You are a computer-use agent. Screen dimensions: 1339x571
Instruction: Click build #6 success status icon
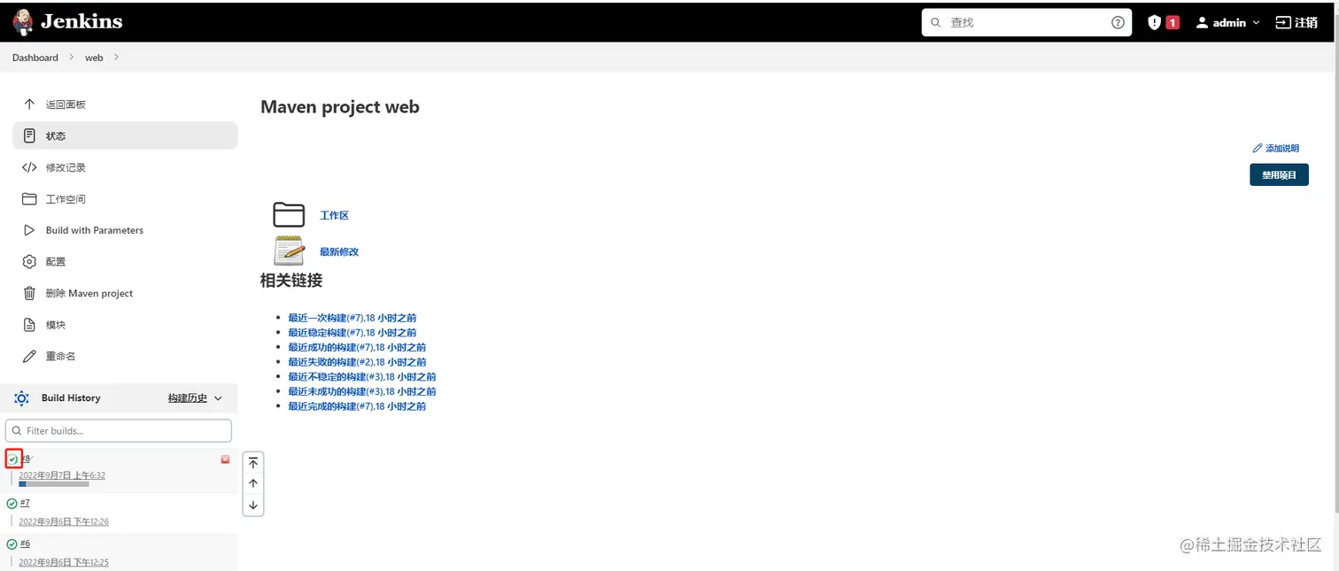click(12, 544)
